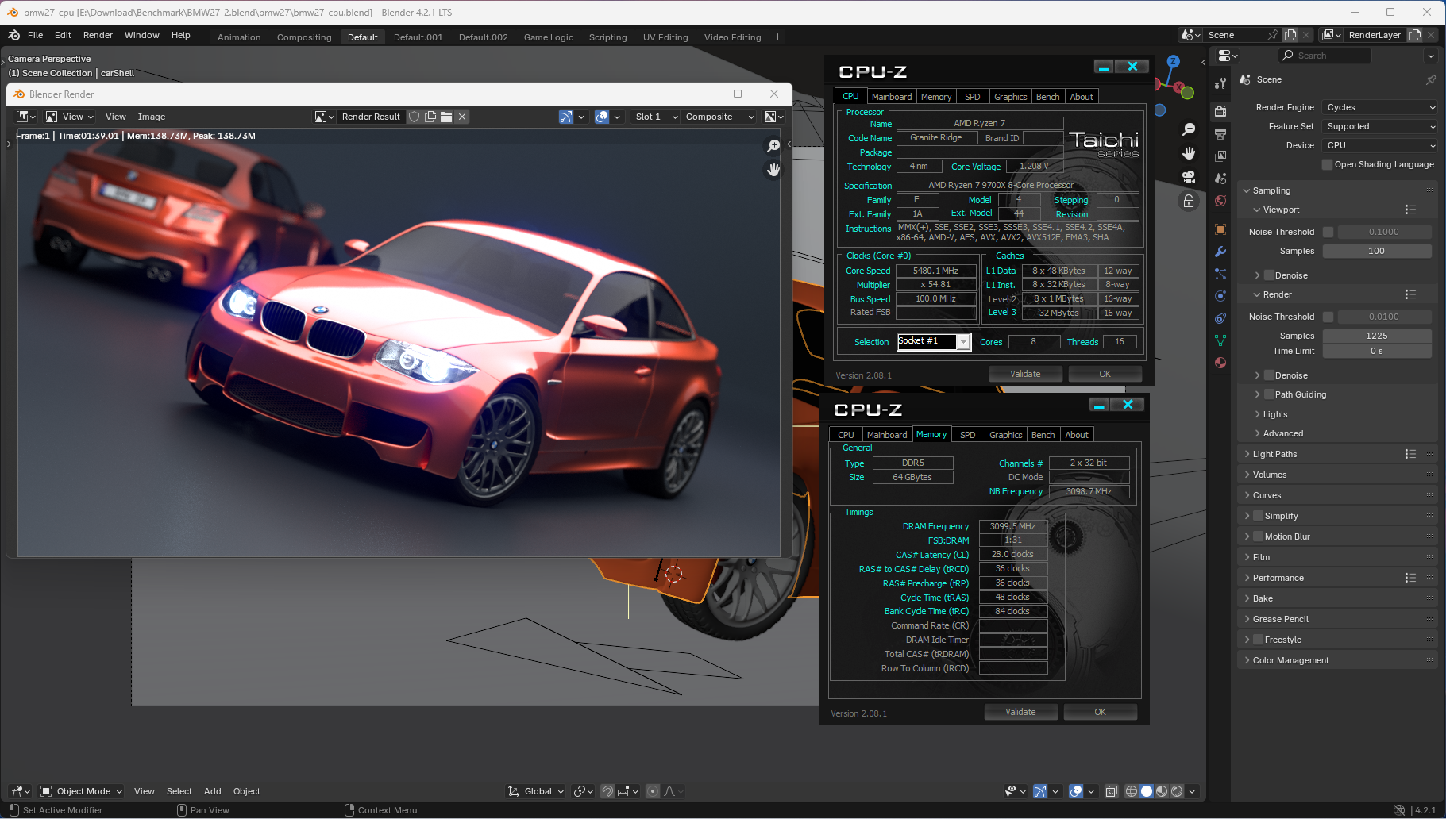Open the Feature Set Supported dropdown
Screen dimensions: 1446x819
click(x=1380, y=126)
